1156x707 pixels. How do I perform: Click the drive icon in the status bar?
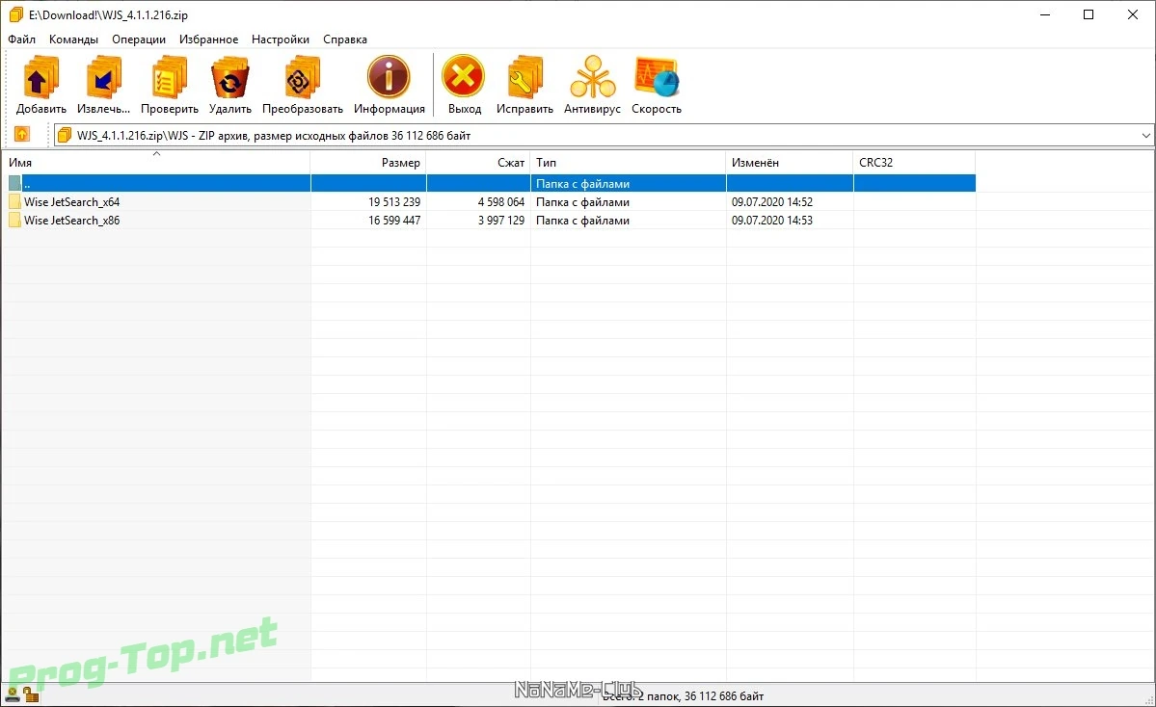pos(13,694)
